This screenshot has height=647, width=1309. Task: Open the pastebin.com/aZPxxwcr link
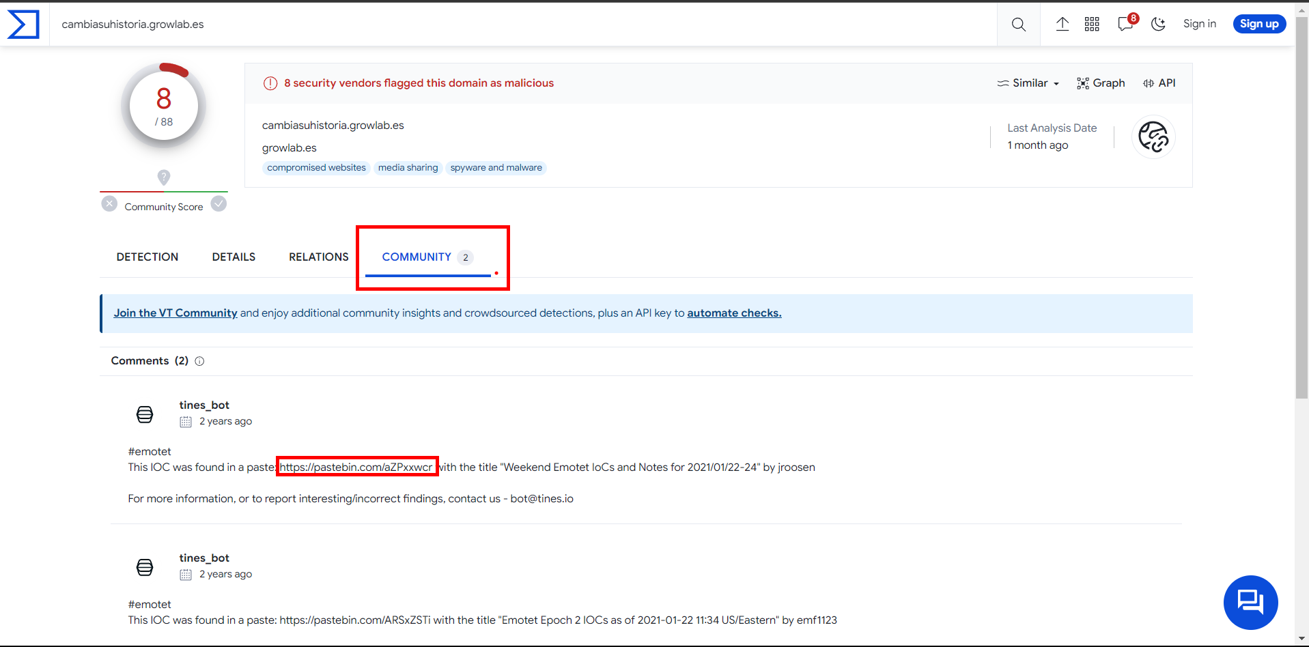point(356,468)
